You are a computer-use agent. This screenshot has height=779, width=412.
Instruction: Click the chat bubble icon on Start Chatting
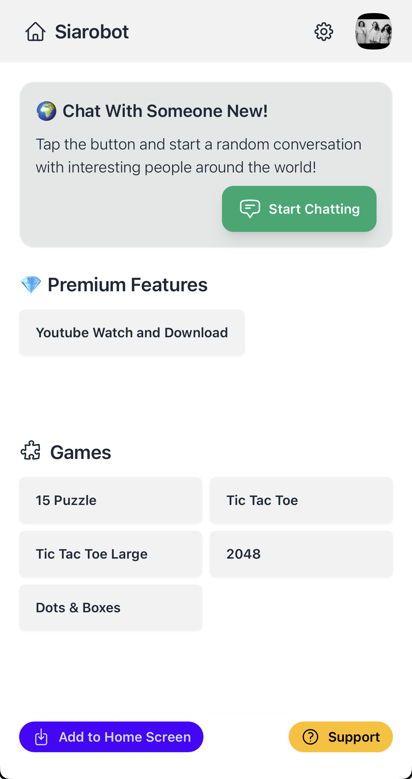(x=249, y=209)
